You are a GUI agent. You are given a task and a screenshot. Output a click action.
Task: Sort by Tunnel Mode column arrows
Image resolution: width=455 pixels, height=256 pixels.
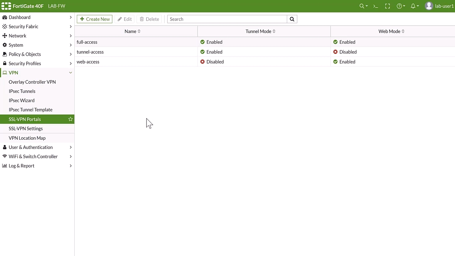274,31
